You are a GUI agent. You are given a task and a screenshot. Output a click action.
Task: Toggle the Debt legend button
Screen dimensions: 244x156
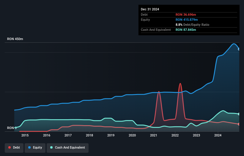[14, 148]
